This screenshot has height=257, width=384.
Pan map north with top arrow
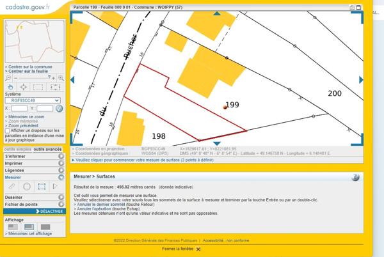(x=217, y=13)
